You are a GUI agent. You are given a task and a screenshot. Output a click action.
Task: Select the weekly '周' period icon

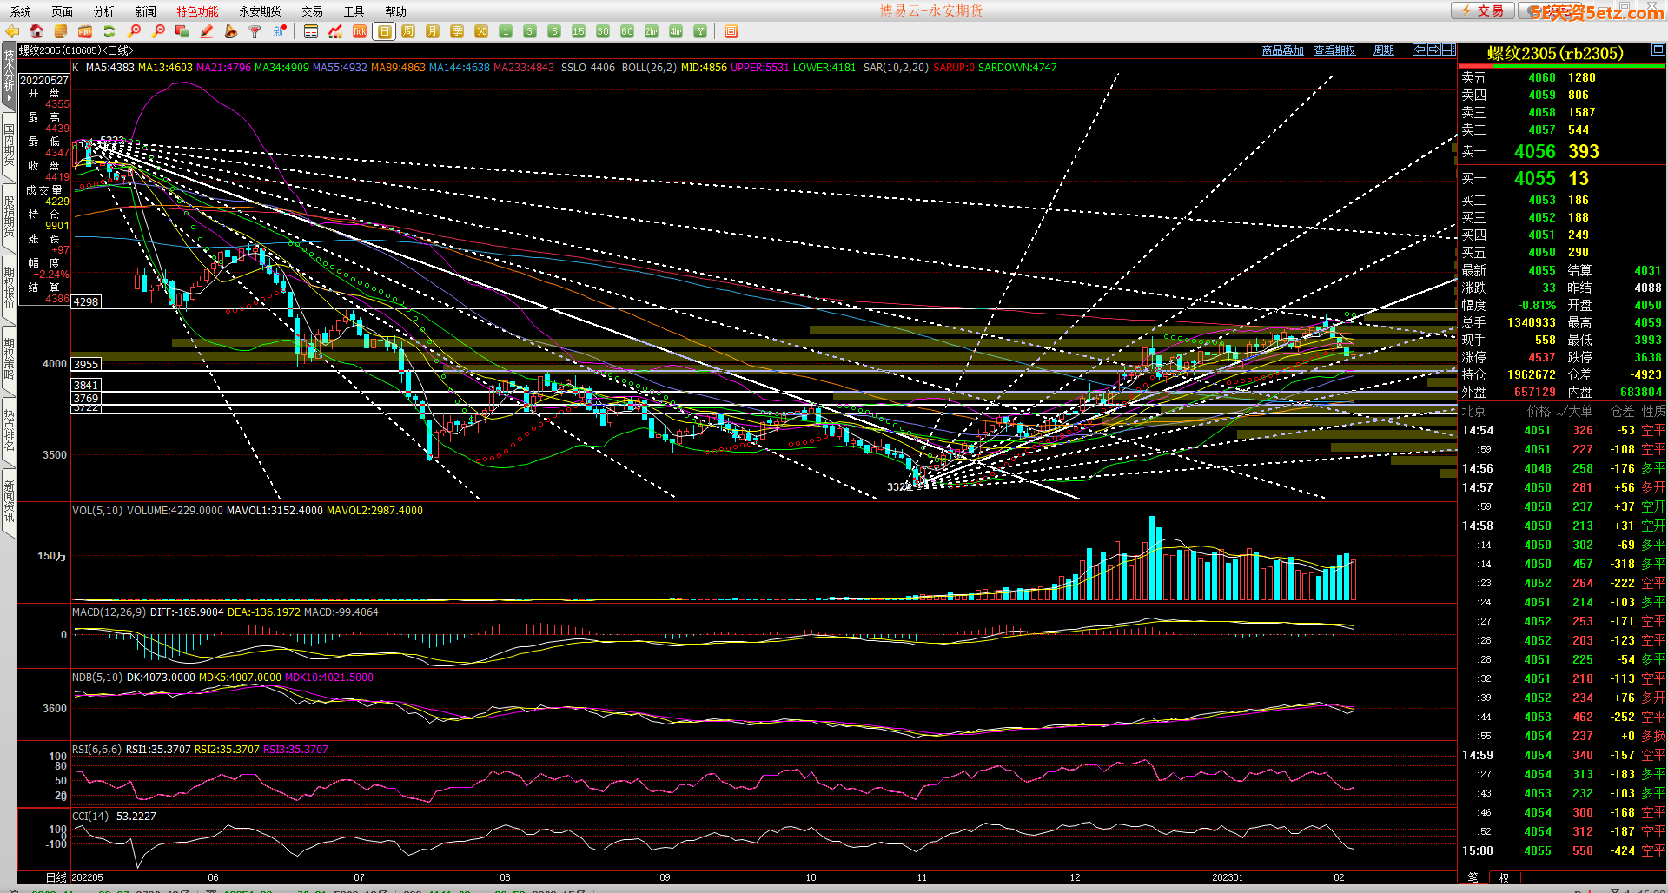point(408,31)
